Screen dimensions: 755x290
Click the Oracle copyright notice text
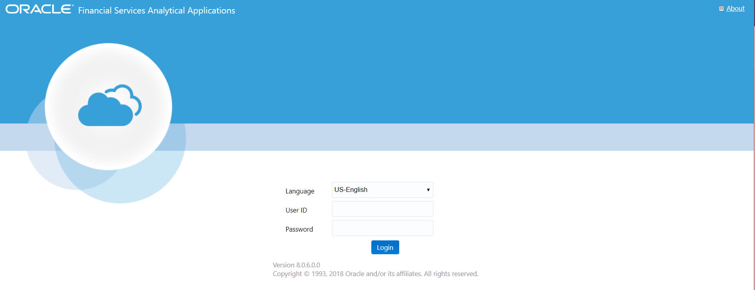tap(375, 274)
